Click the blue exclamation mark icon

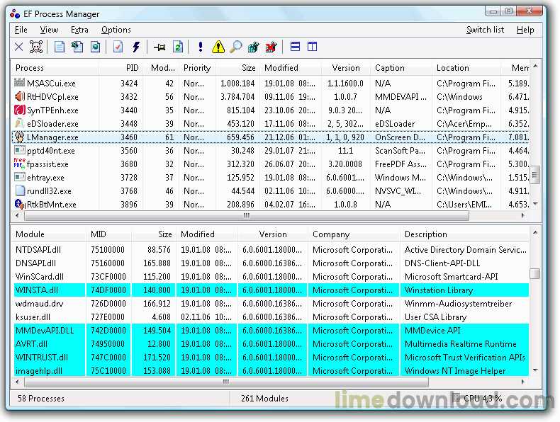point(201,47)
